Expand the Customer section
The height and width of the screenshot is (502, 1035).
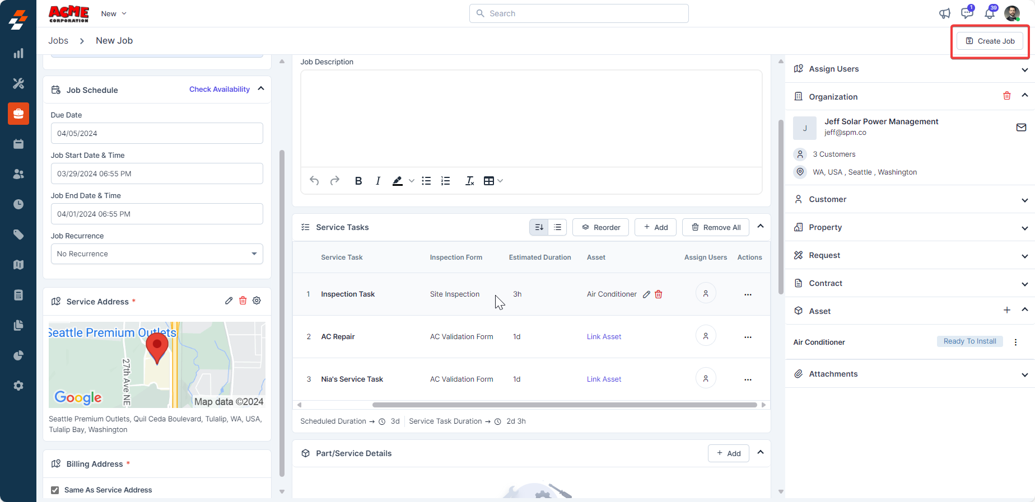[x=1024, y=200]
